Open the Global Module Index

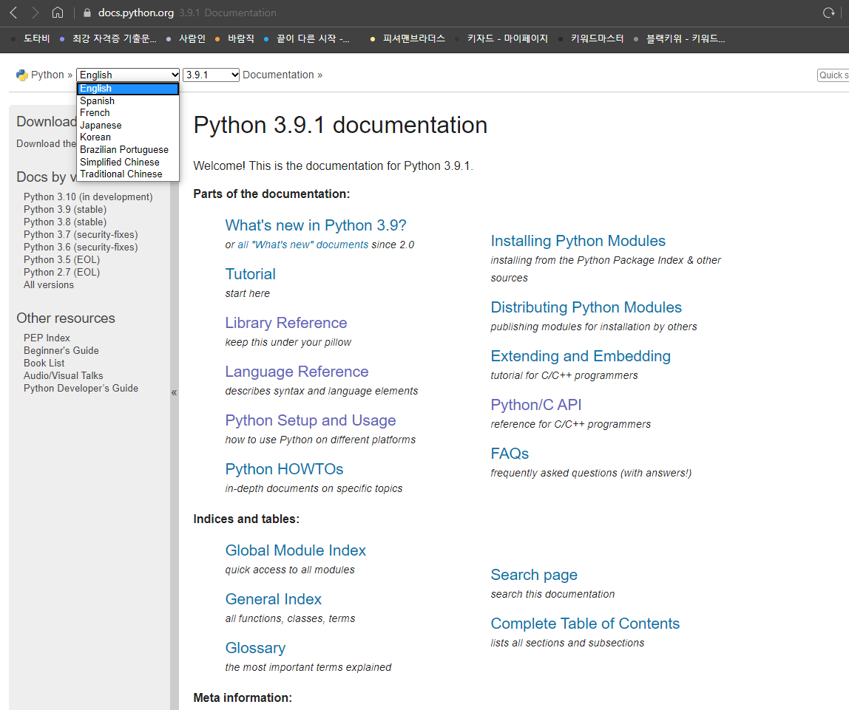pos(296,550)
